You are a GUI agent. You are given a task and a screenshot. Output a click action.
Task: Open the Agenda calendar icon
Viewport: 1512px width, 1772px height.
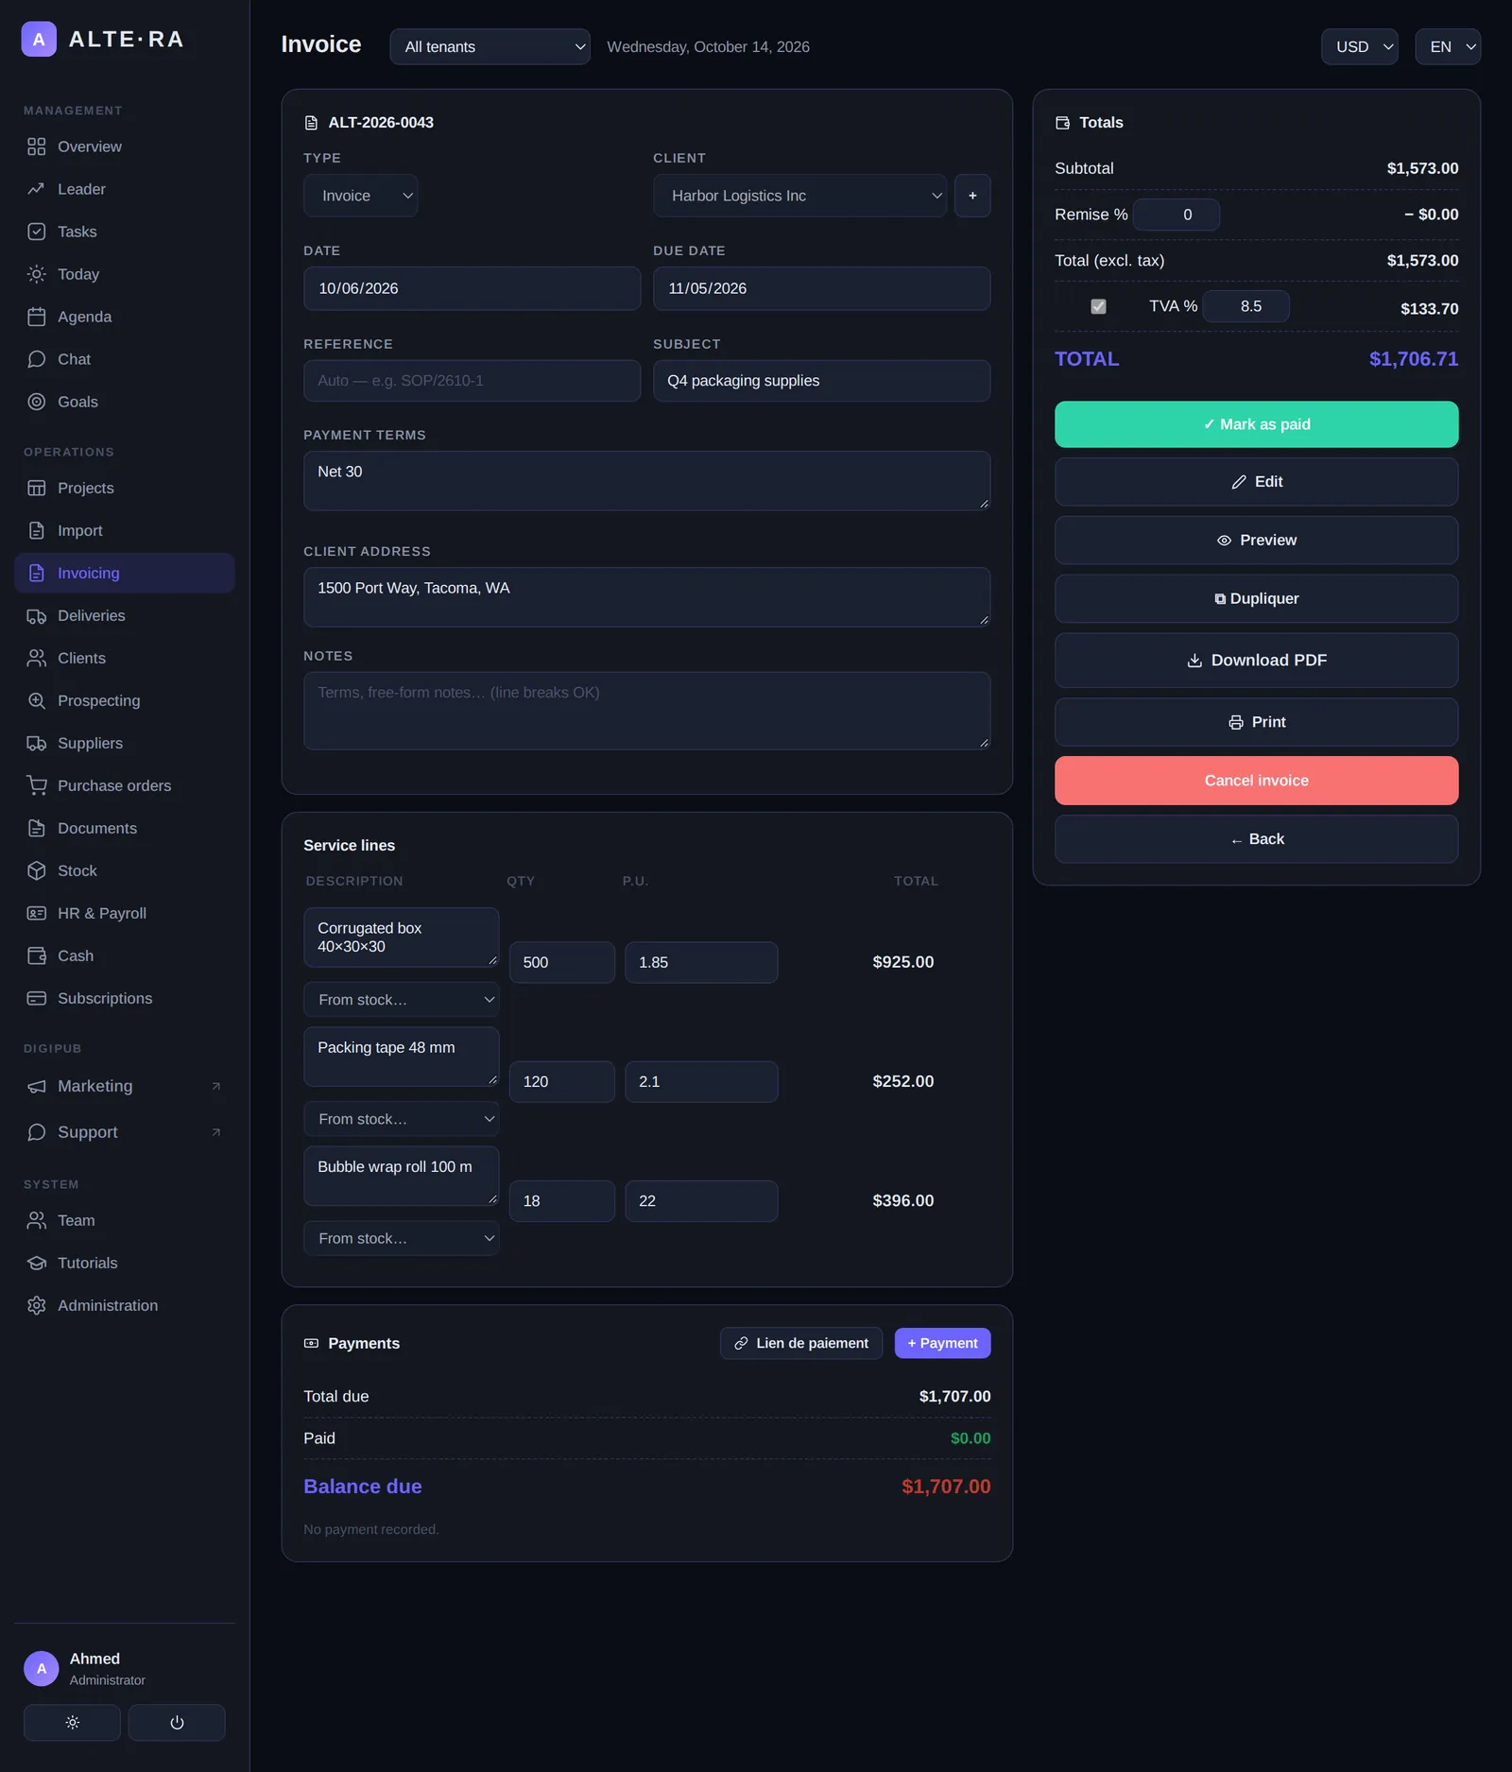click(36, 317)
